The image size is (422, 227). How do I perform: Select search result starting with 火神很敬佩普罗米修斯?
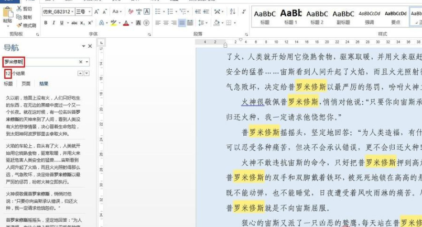pos(43,201)
